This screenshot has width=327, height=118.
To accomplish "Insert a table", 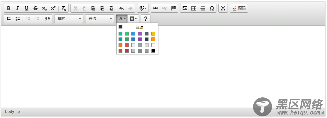I will click(194, 8).
